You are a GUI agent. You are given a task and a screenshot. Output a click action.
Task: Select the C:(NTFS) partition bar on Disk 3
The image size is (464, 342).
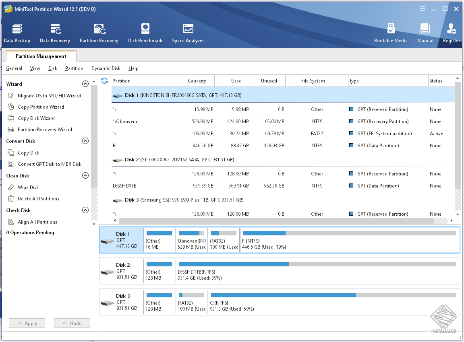333,302
